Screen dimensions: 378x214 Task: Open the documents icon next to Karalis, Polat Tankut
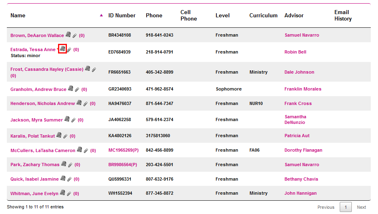(x=59, y=136)
